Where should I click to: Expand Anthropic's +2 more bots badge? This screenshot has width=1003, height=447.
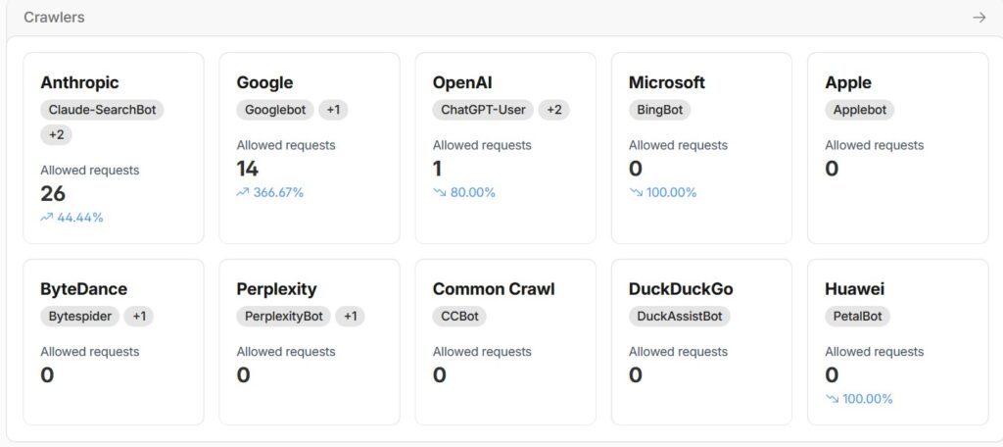[x=56, y=135]
